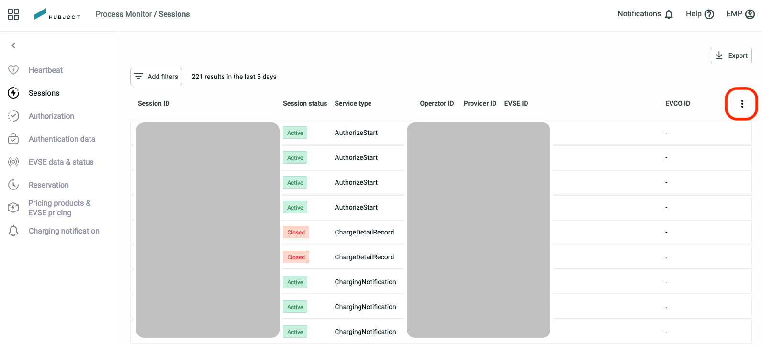Open the EMP user account icon
The height and width of the screenshot is (345, 762).
(750, 14)
